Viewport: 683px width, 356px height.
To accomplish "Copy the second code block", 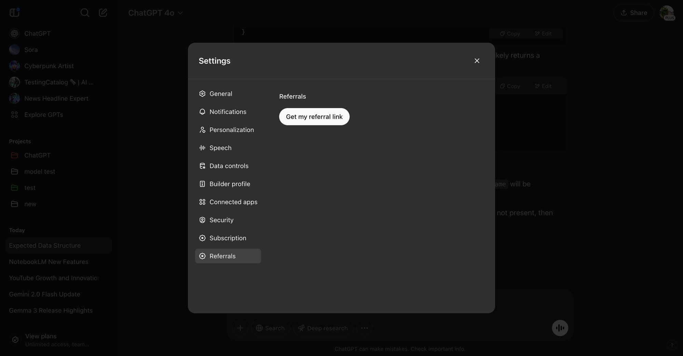I will (x=510, y=86).
